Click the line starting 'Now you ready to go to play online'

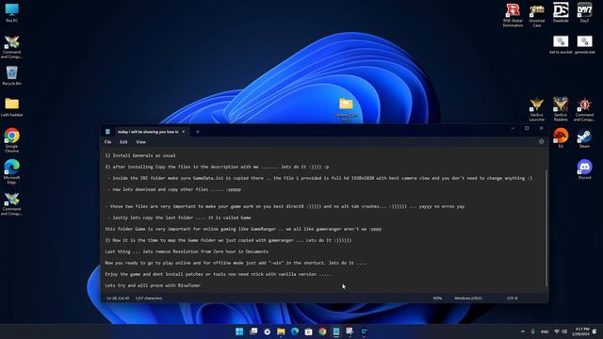236,263
